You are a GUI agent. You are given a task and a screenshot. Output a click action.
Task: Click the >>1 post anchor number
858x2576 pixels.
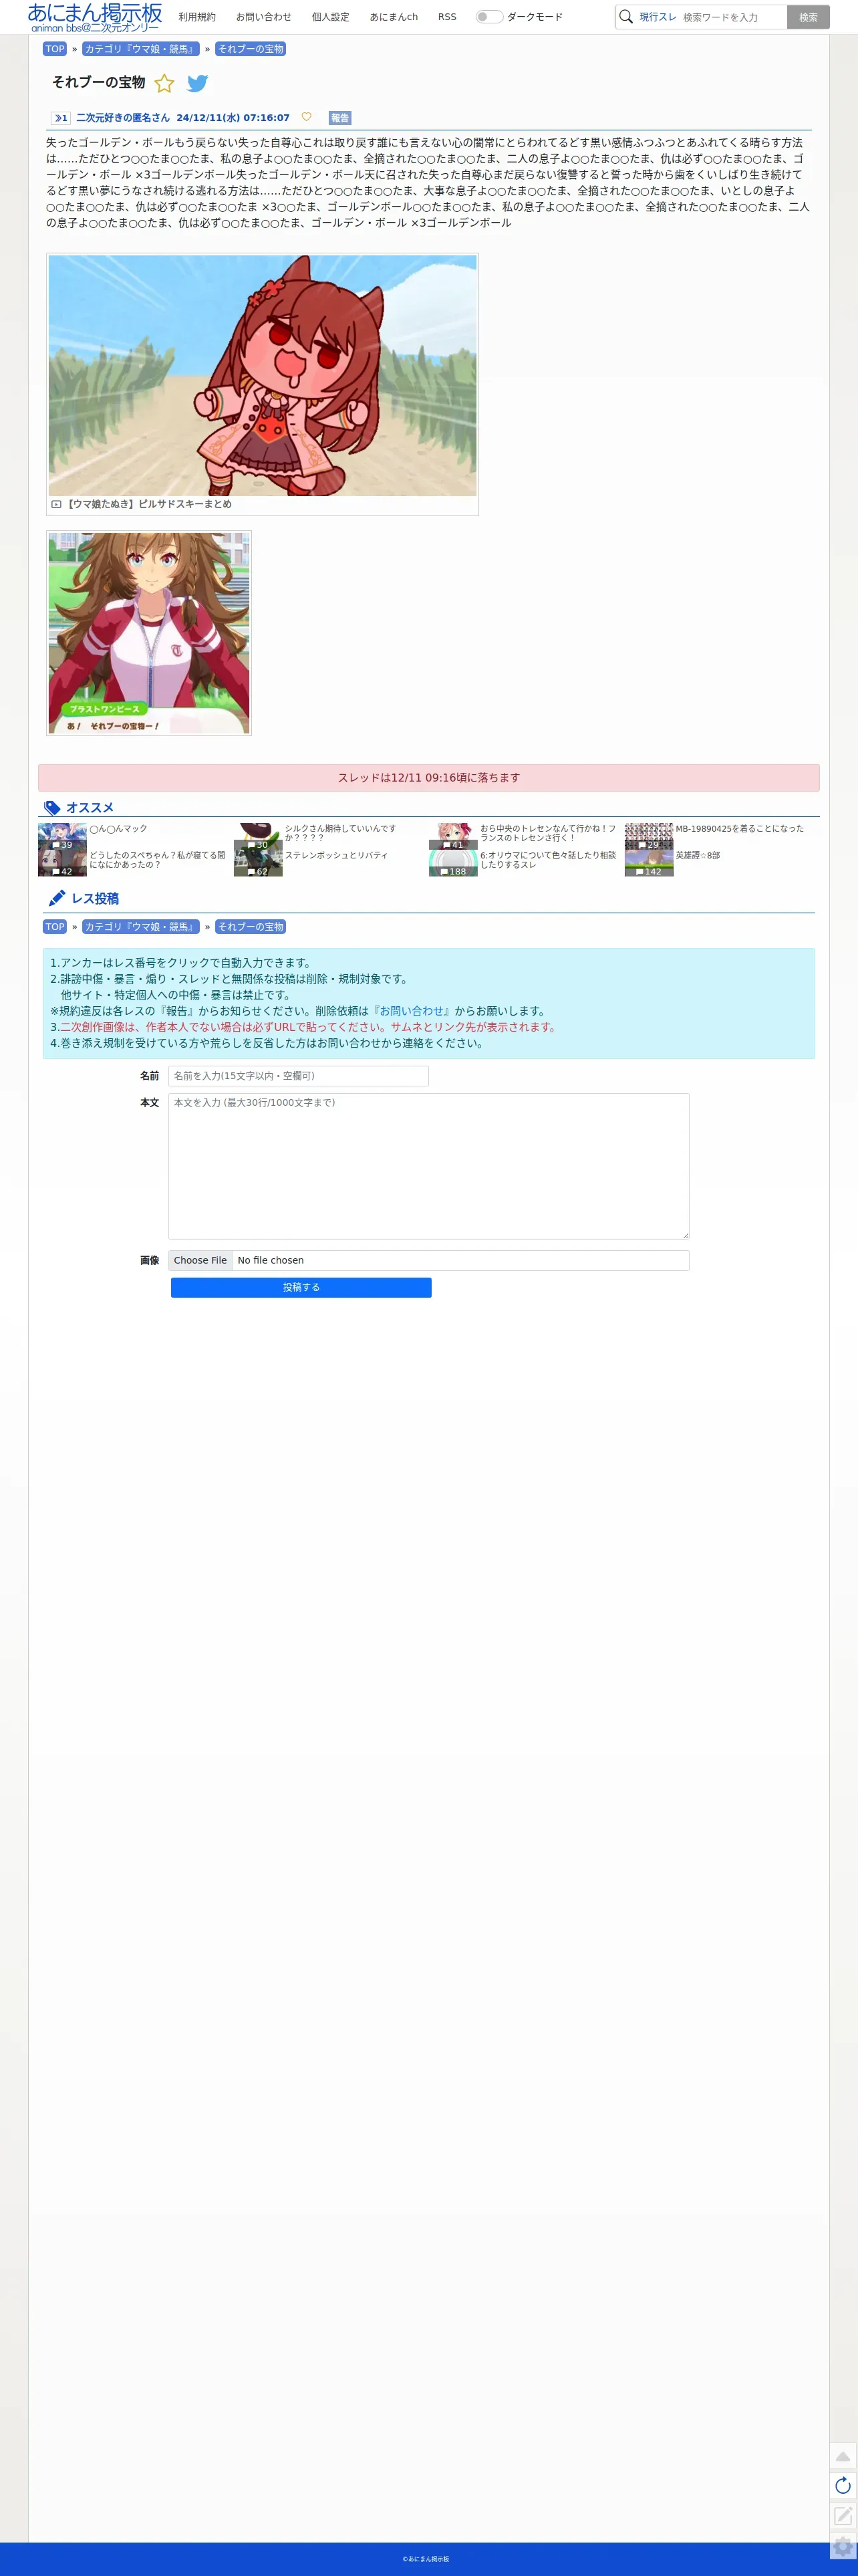coord(61,118)
